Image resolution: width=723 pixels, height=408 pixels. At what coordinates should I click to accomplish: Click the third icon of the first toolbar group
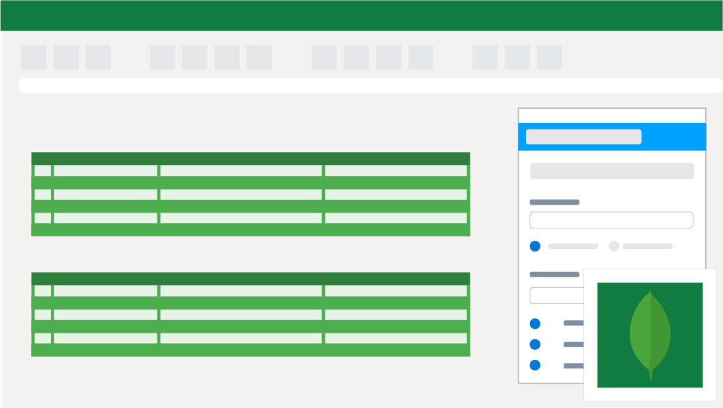pos(99,57)
